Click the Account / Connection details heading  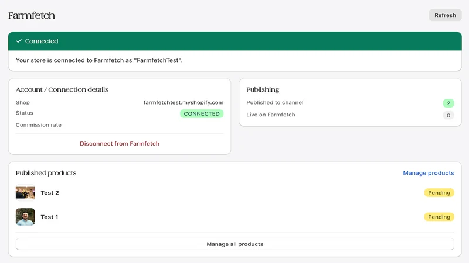(62, 89)
